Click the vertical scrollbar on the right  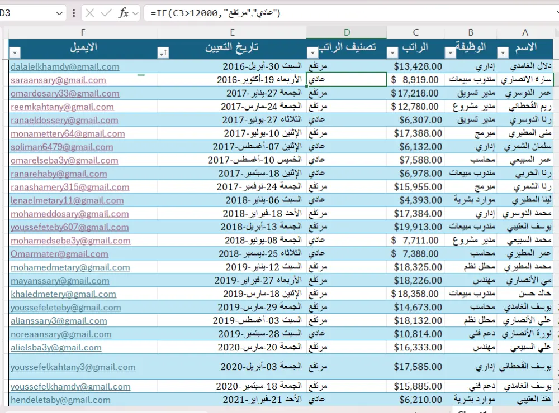pyautogui.click(x=556, y=223)
